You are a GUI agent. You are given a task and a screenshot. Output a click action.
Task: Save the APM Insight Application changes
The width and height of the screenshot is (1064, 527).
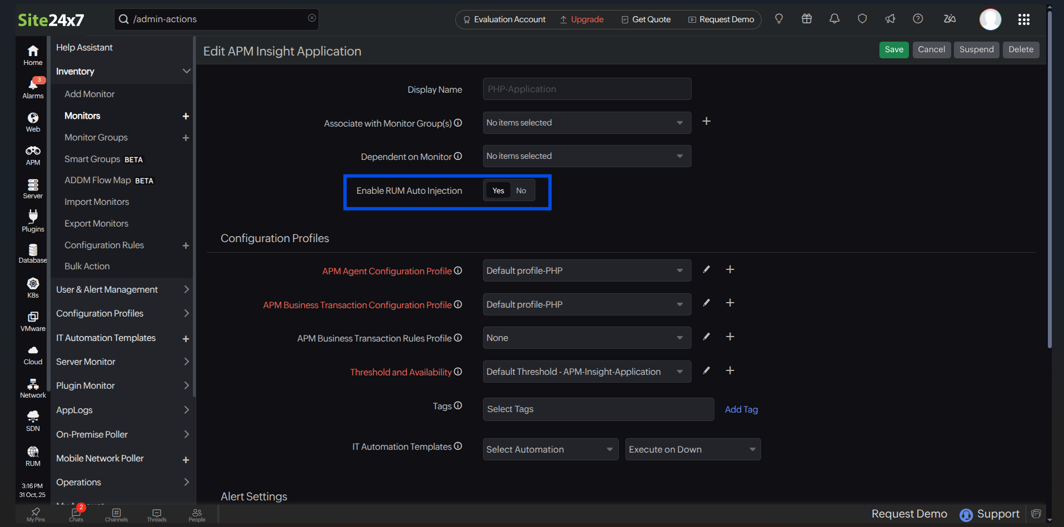pos(893,49)
